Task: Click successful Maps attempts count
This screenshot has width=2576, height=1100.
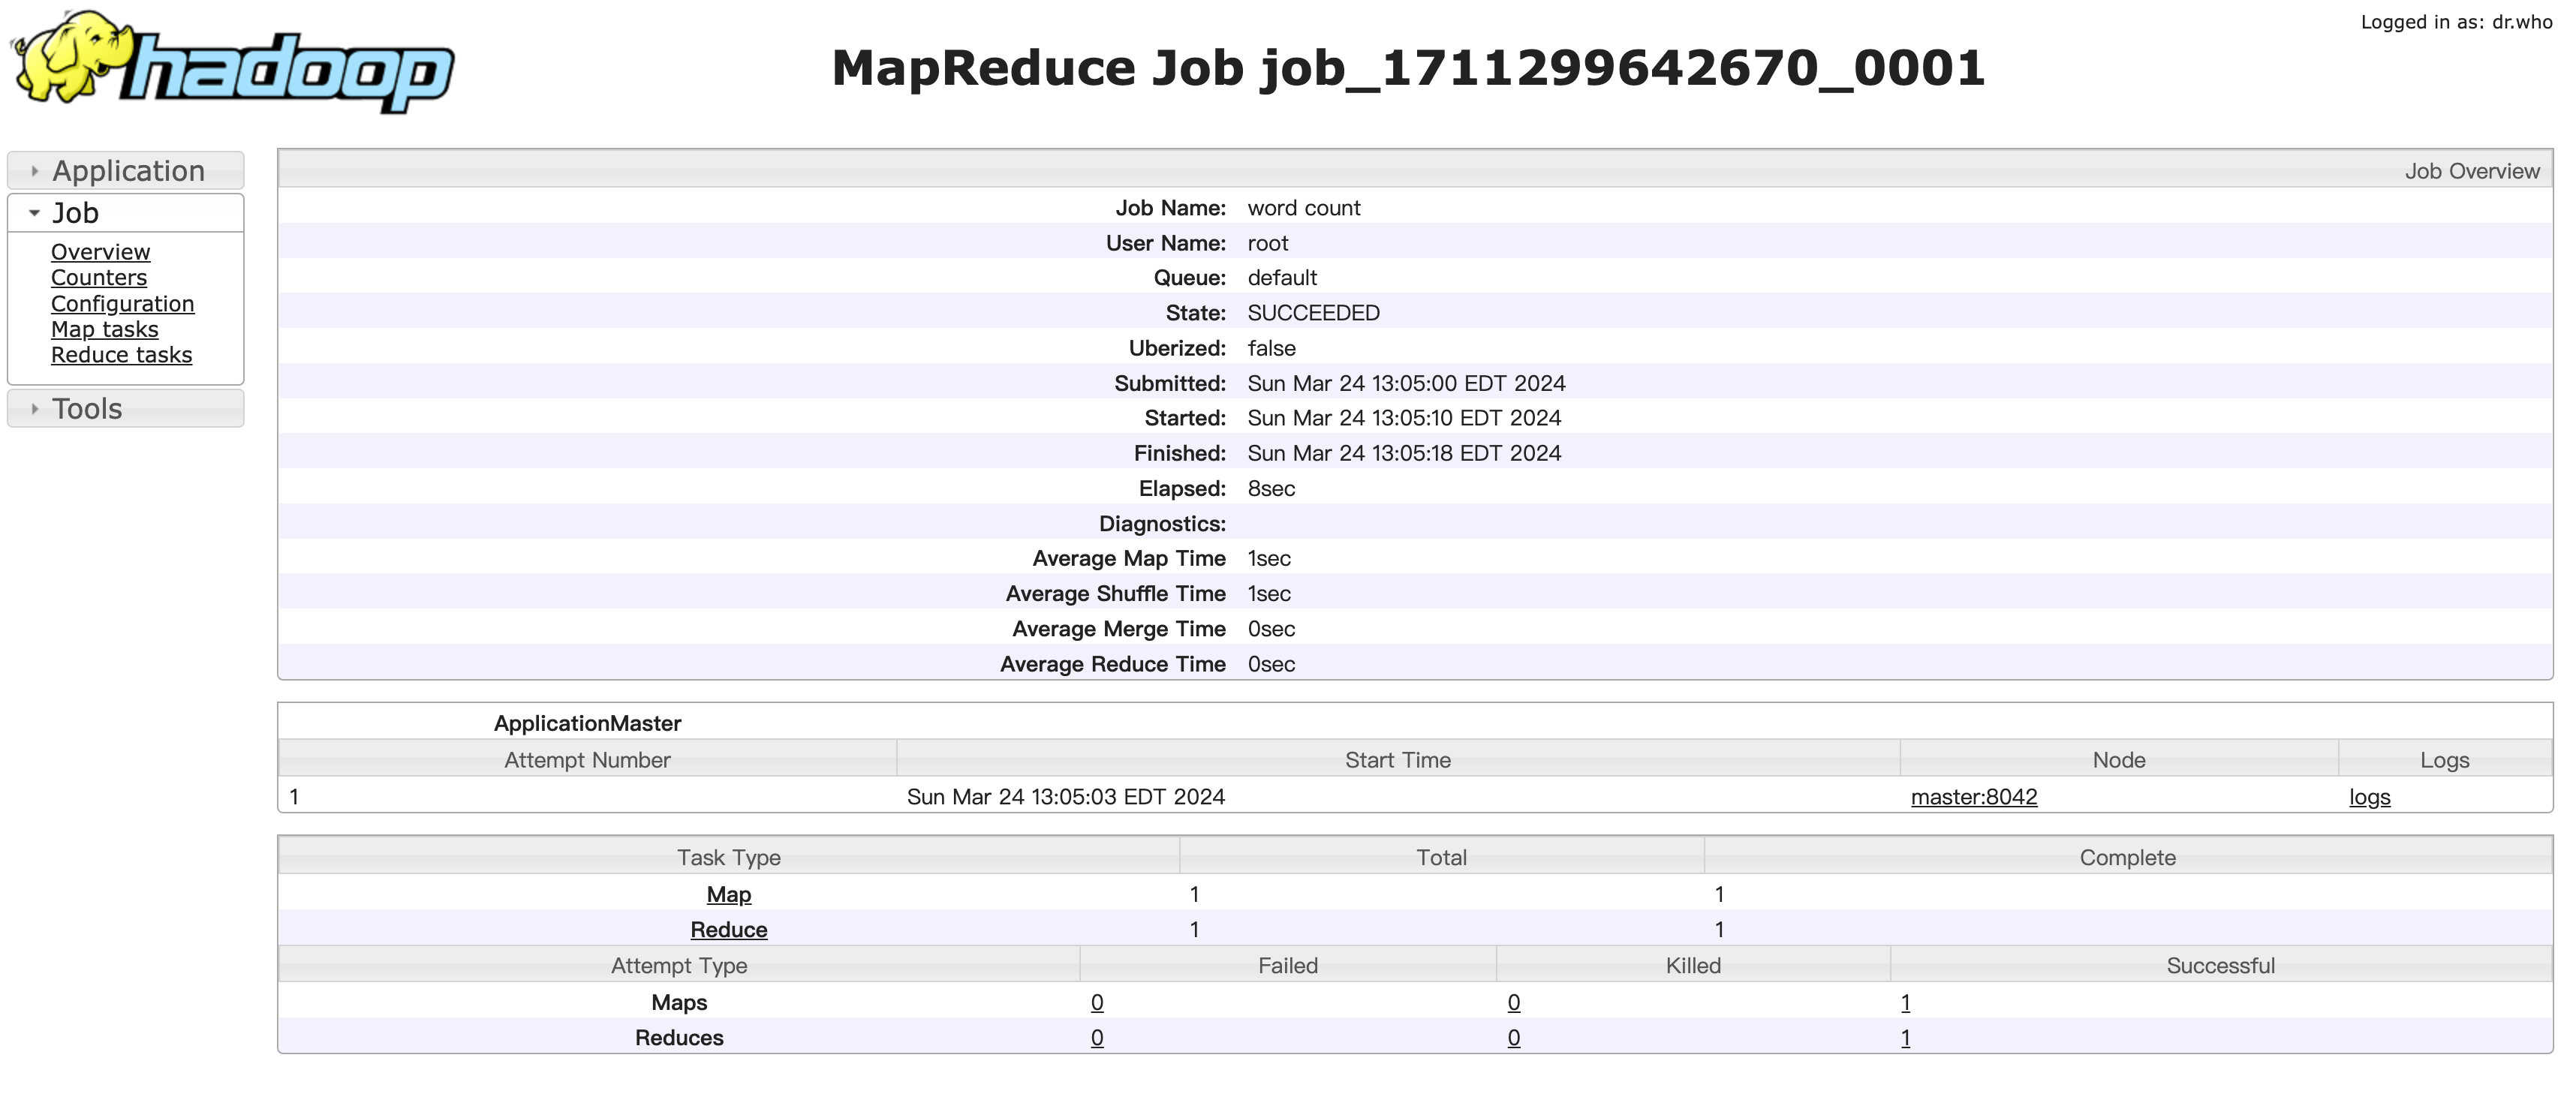Action: coord(1905,1003)
